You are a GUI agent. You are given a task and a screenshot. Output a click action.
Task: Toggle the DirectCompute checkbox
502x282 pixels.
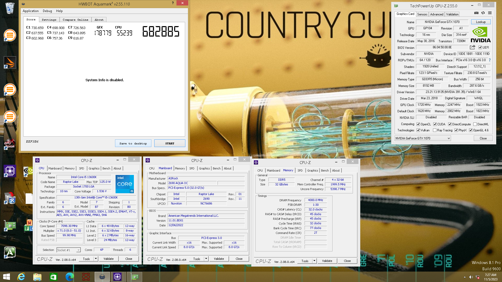coord(450,124)
